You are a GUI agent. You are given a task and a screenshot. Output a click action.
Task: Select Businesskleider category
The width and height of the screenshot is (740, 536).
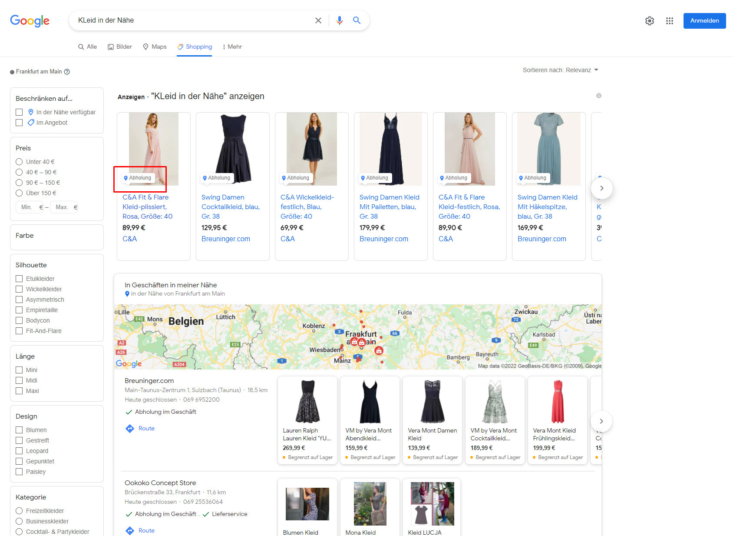(x=19, y=521)
